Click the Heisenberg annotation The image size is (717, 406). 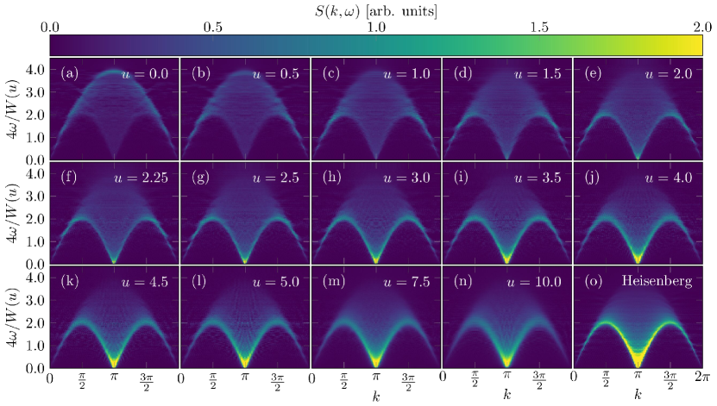coord(657,280)
